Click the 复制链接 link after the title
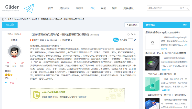192x109 pixels. 94,35
